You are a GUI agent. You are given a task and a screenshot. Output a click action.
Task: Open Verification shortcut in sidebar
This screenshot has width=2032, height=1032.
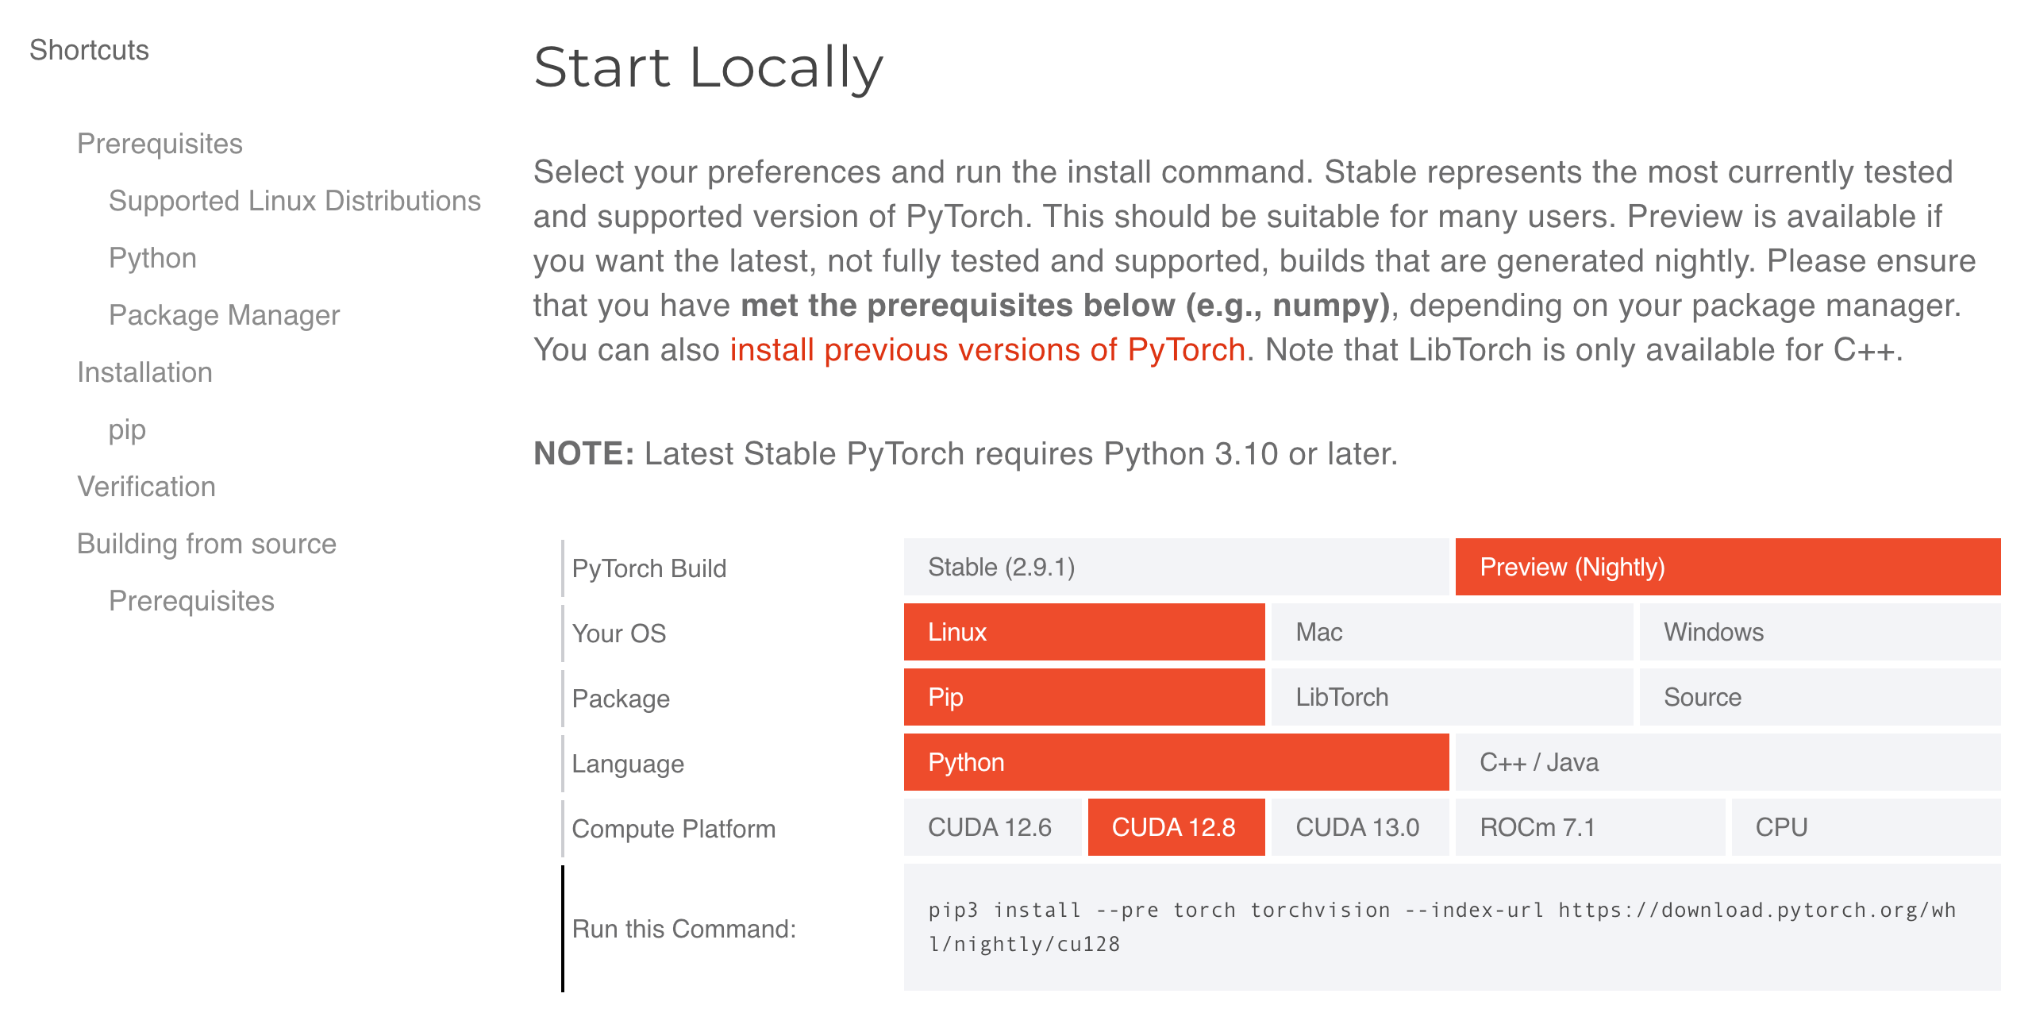[x=146, y=487]
